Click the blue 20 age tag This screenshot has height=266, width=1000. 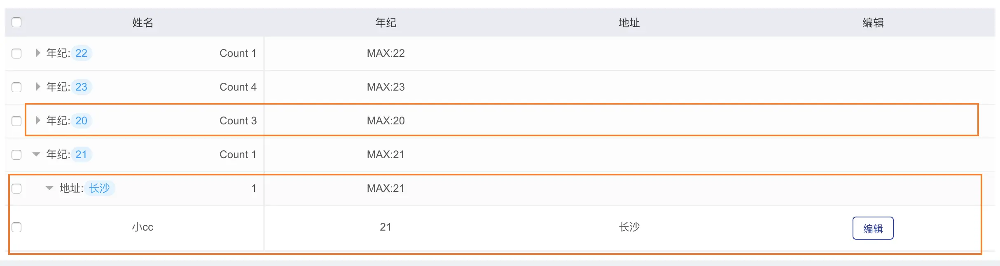click(81, 121)
